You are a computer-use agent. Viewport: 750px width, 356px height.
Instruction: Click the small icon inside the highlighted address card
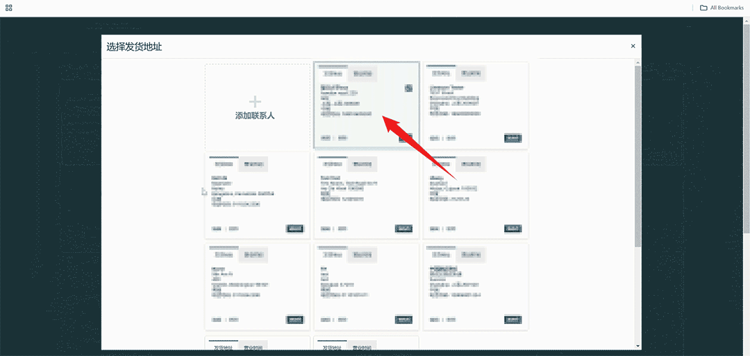(x=408, y=88)
